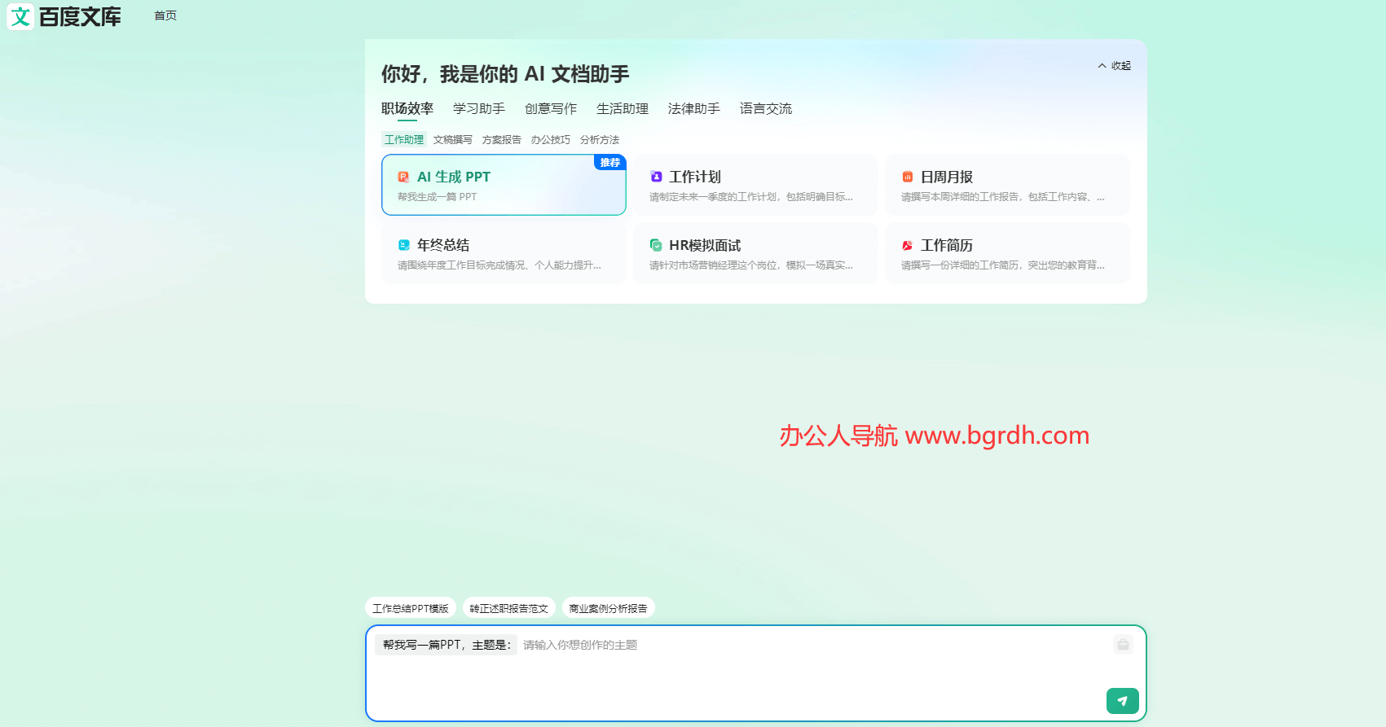Switch to the 职场效率 tab
This screenshot has width=1386, height=727.
tap(407, 108)
